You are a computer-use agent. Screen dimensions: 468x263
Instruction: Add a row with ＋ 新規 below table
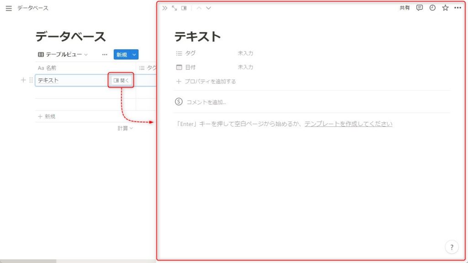[47, 116]
